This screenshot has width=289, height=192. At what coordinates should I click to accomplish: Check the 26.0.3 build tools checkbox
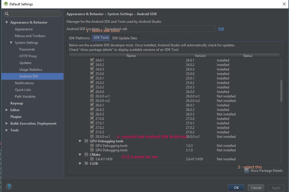[x=92, y=114]
